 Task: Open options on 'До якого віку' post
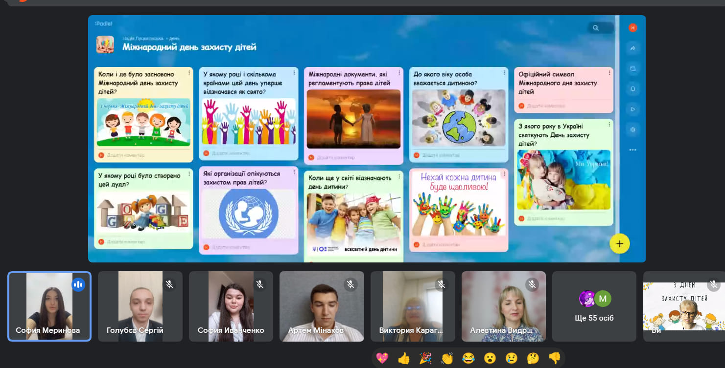[504, 73]
